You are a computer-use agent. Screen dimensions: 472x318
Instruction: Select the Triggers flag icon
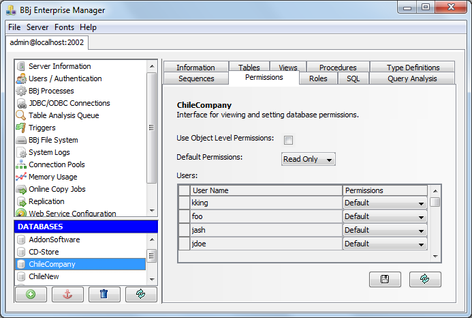(20, 128)
